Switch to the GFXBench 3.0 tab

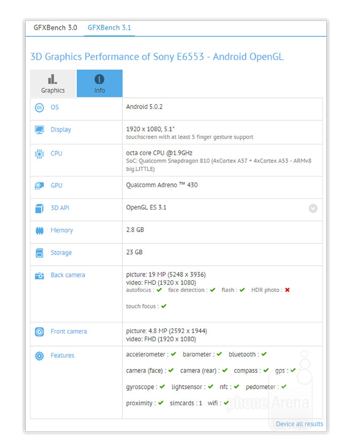point(55,28)
